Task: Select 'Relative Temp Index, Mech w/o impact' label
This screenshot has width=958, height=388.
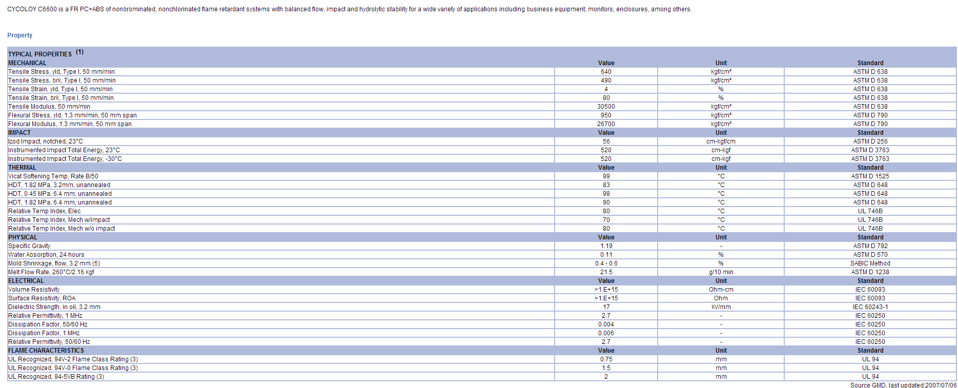Action: pyautogui.click(x=62, y=229)
